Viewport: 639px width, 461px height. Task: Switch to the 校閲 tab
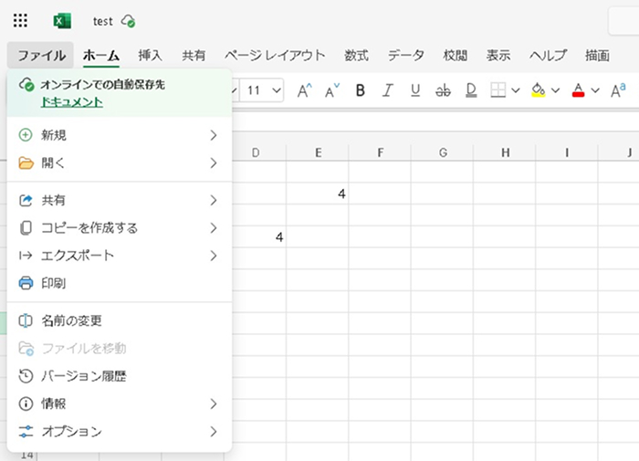455,55
